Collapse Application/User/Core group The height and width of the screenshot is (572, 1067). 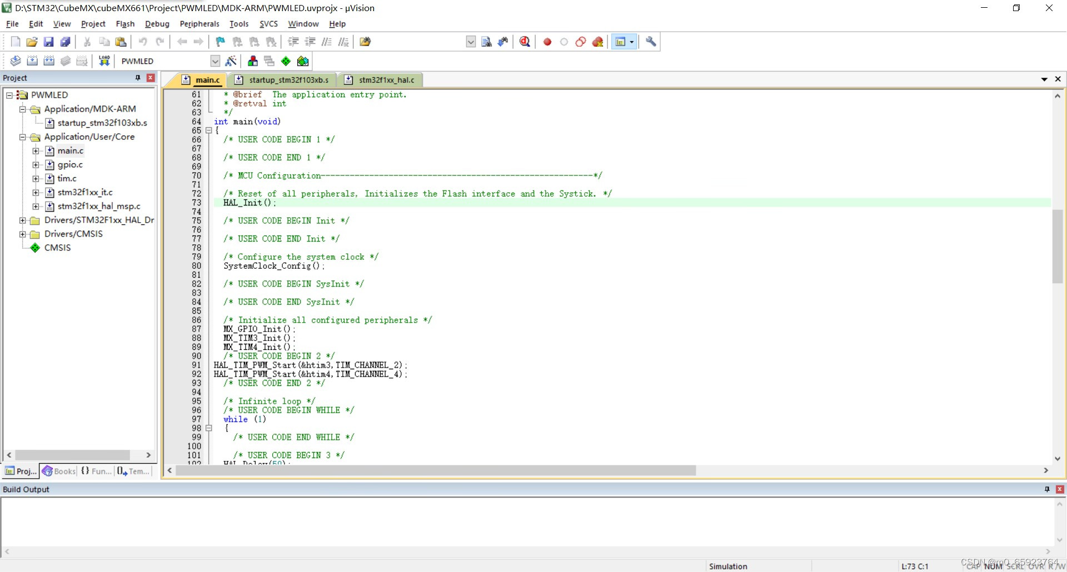tap(23, 137)
